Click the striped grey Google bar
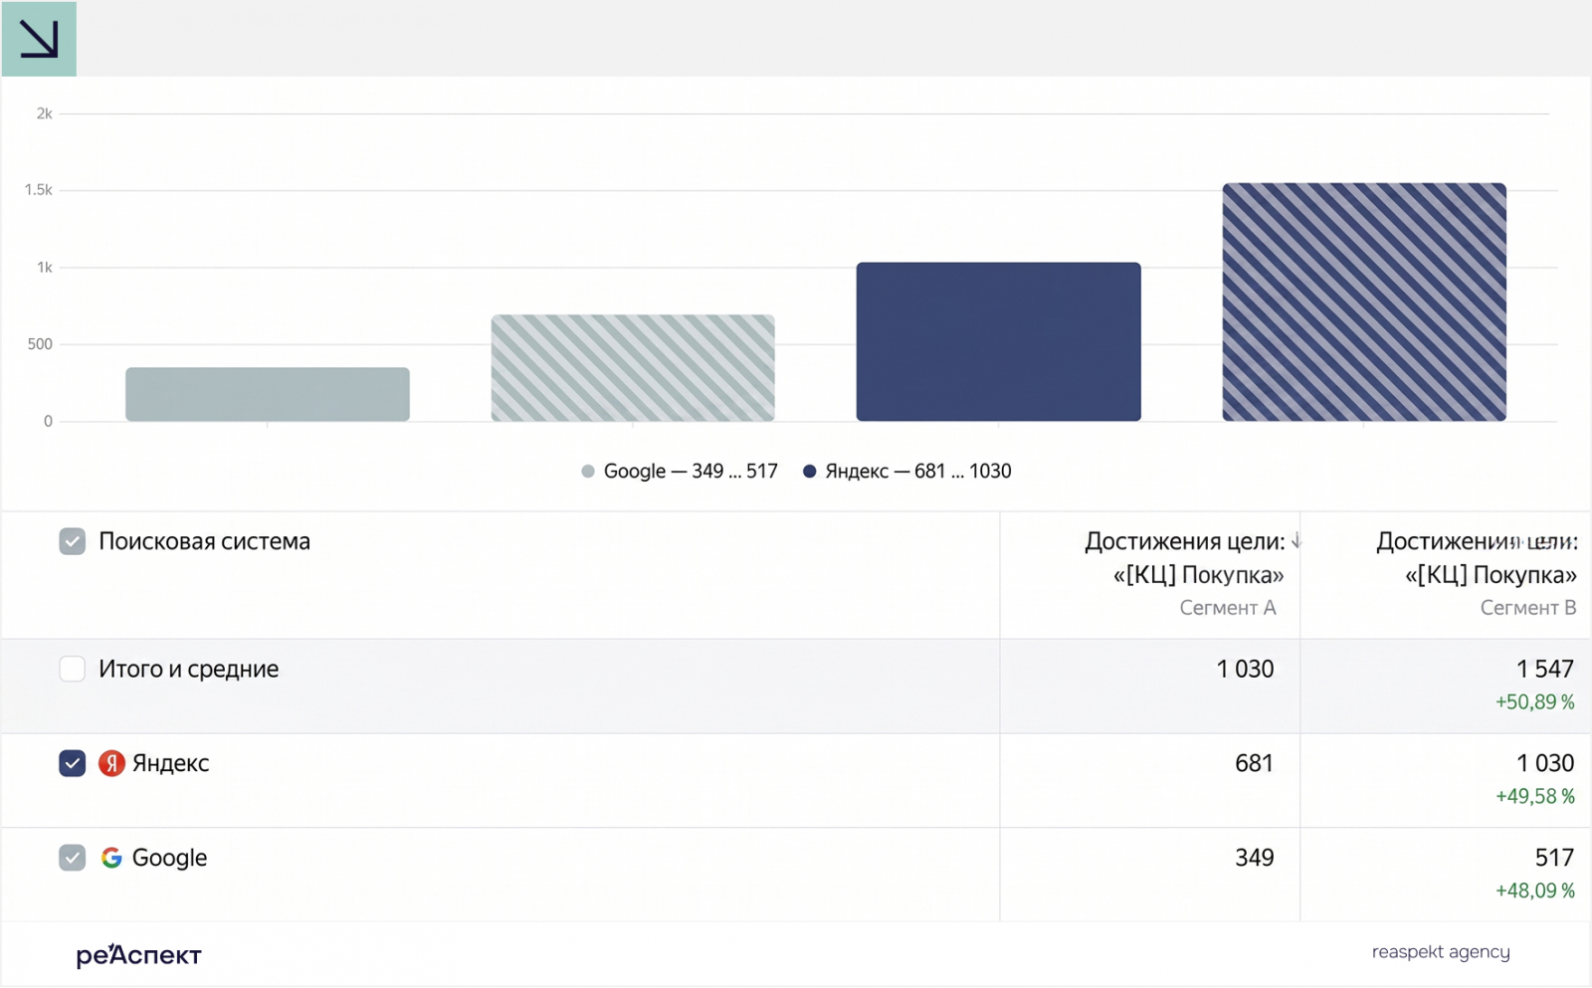 [633, 368]
